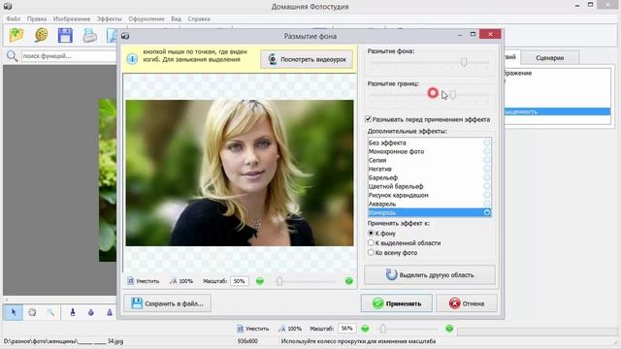Open file icon in main toolbar
Screen dimensions: 621x349
(x=16, y=35)
